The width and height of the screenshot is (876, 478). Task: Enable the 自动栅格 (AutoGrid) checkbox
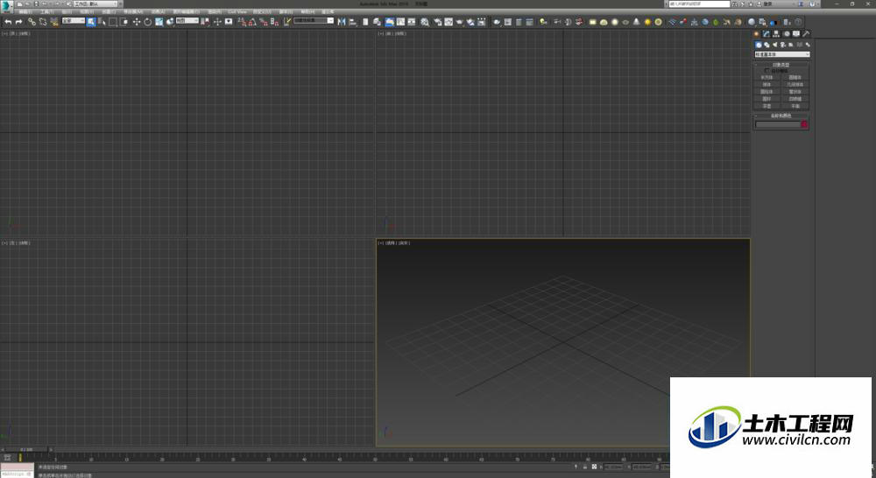766,71
